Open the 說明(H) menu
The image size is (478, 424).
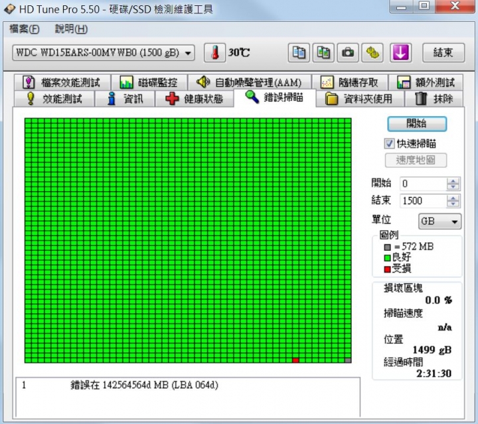coord(71,29)
